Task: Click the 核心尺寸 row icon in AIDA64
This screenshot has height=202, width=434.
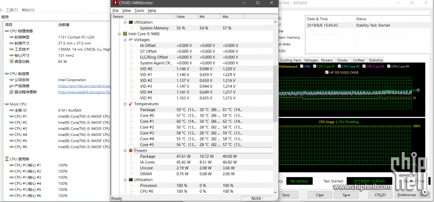Action: 12,55
